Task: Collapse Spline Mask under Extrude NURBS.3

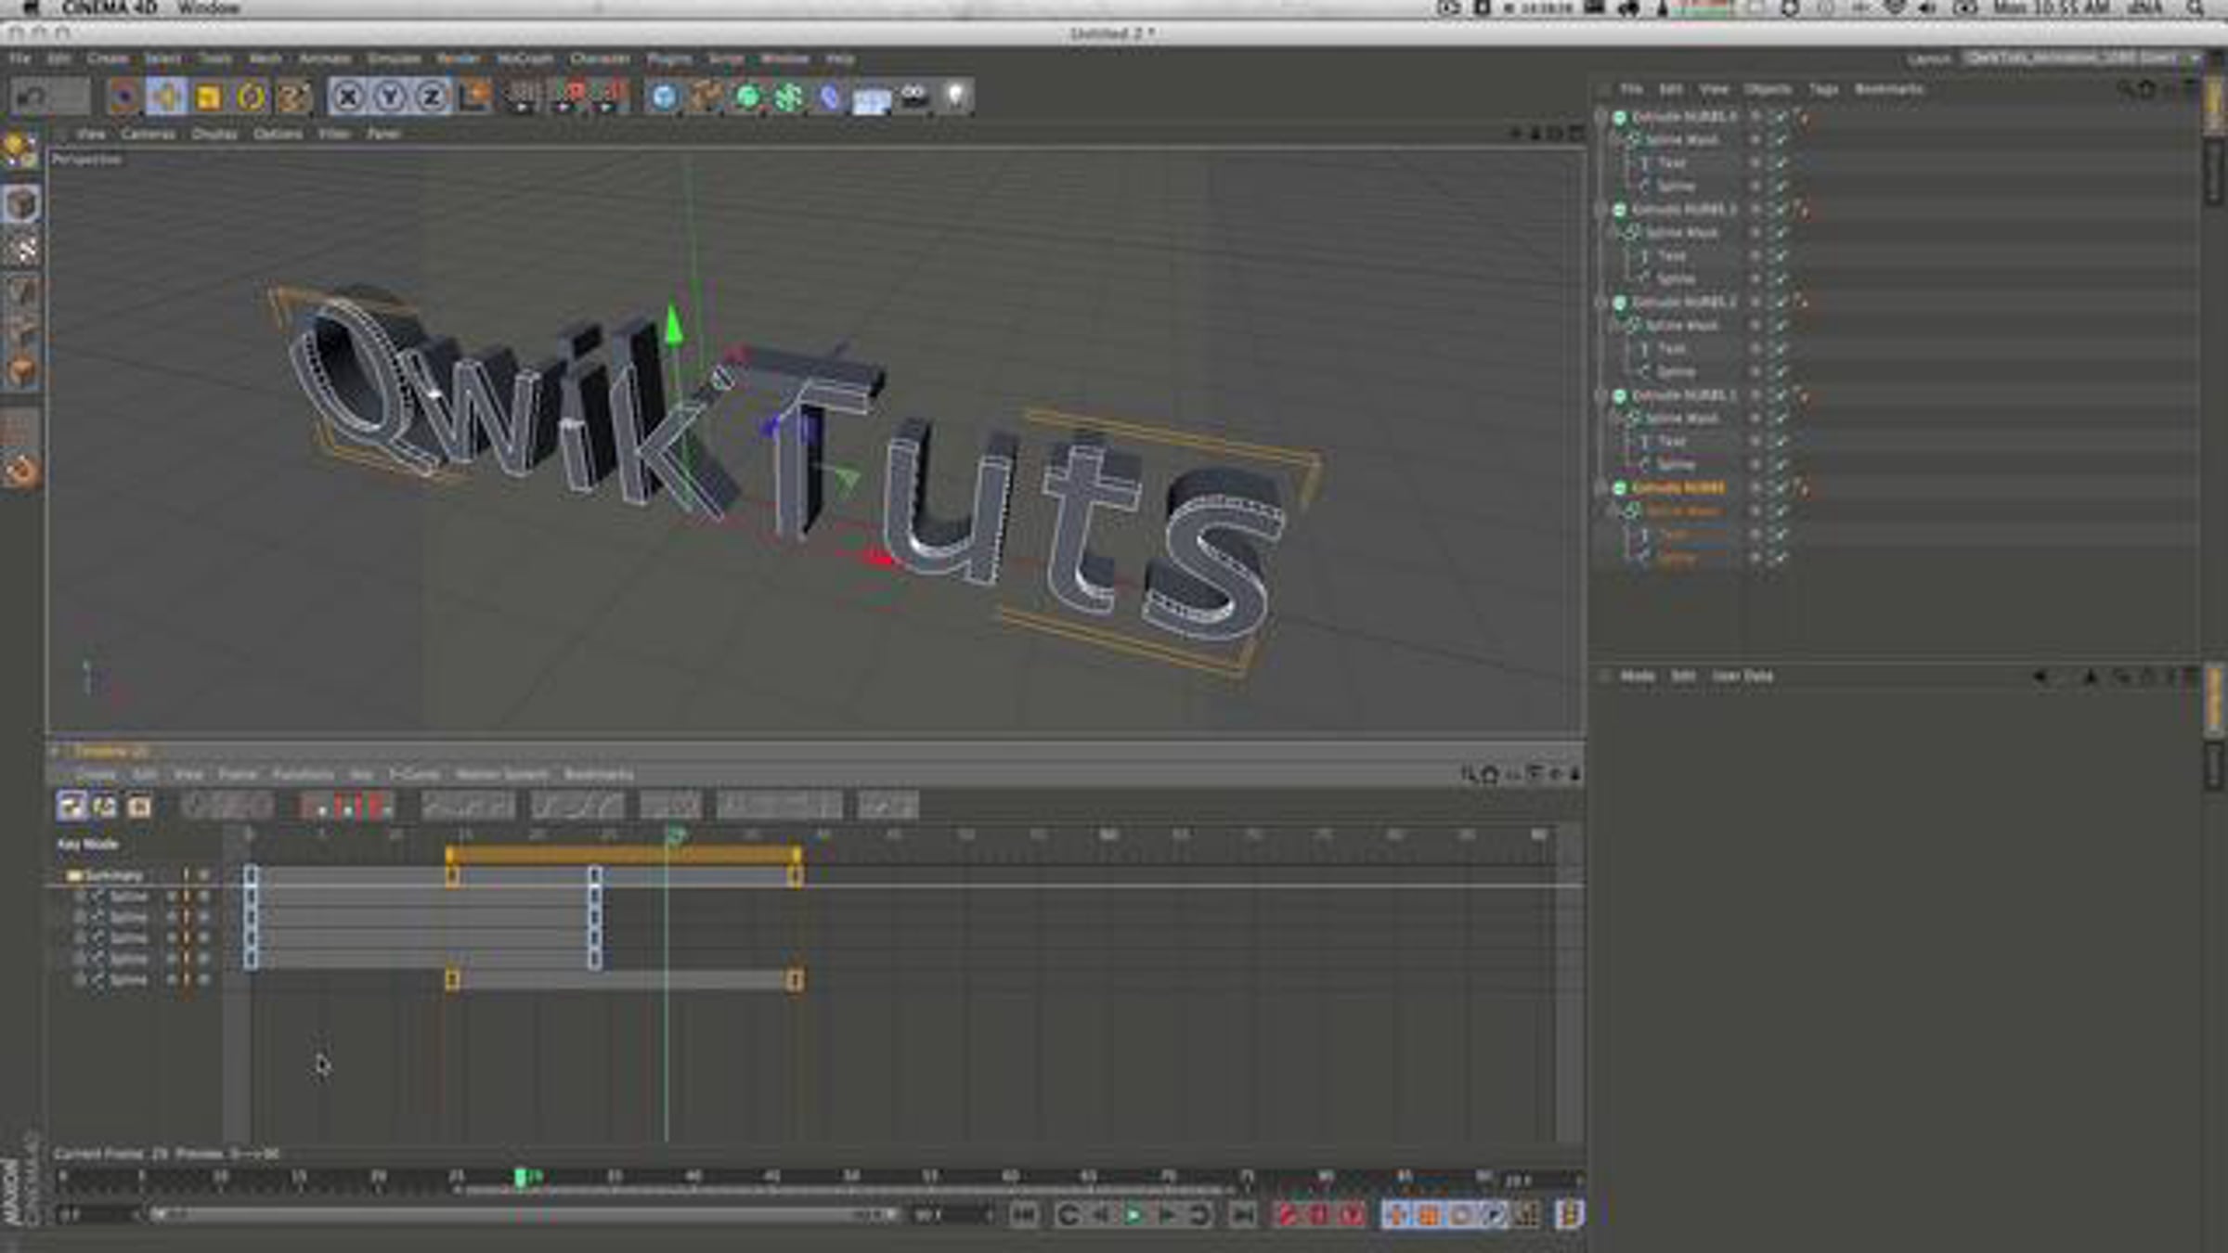Action: [x=1615, y=233]
